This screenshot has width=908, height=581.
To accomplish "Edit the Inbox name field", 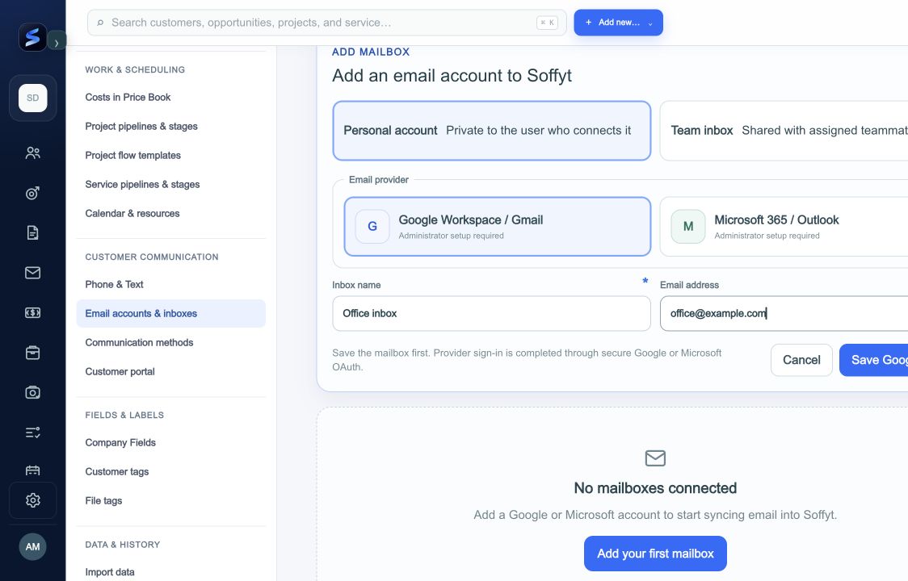I will coord(492,314).
